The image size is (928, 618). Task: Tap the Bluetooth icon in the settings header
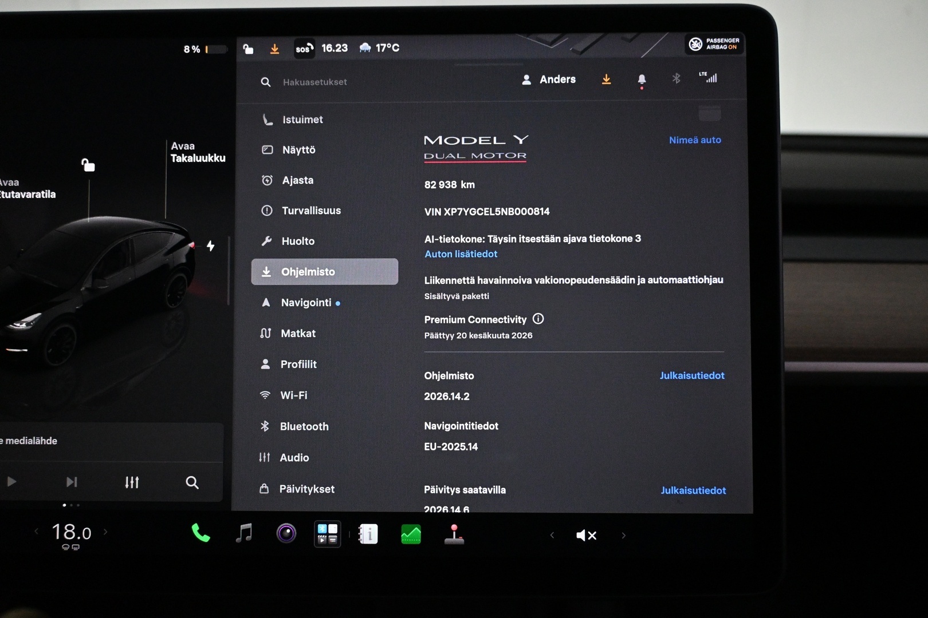tap(677, 78)
